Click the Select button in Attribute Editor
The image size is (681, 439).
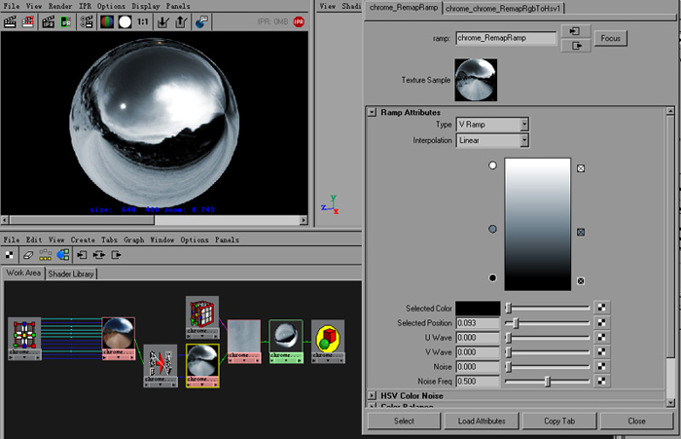point(404,421)
